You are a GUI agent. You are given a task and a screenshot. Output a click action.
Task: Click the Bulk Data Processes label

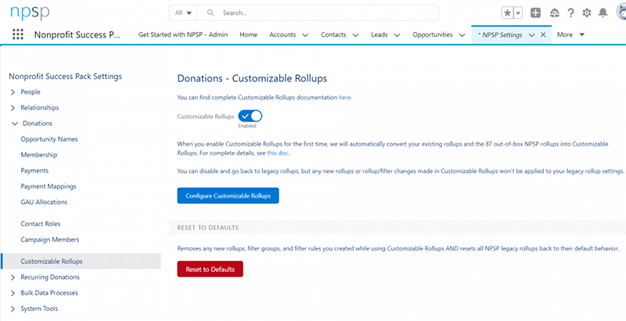[49, 293]
